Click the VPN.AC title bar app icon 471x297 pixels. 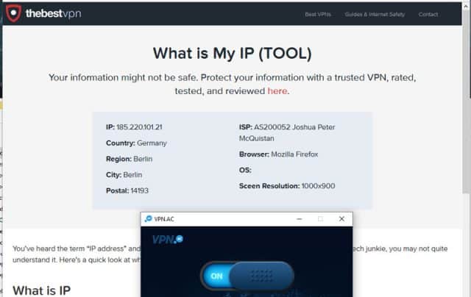click(x=148, y=219)
